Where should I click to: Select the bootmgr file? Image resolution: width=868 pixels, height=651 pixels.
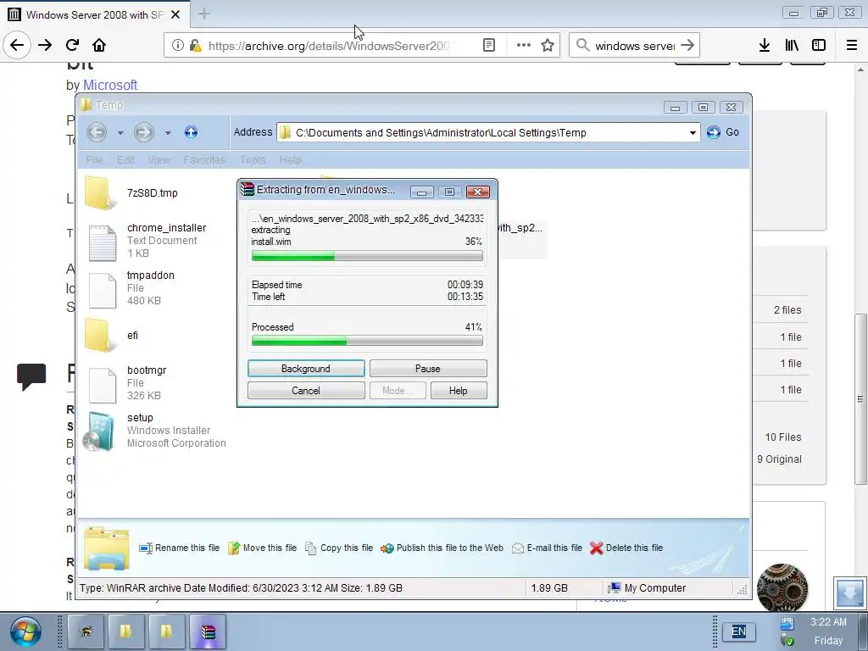[x=126, y=383]
